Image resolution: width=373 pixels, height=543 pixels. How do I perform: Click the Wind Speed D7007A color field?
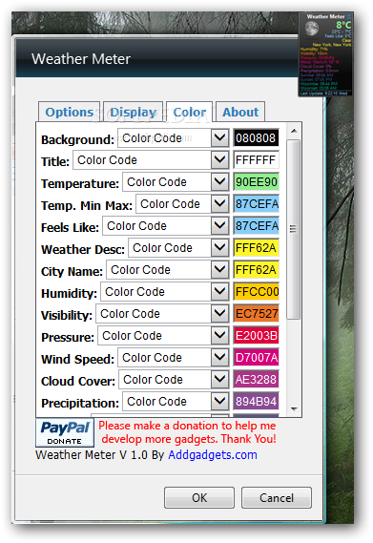(256, 358)
